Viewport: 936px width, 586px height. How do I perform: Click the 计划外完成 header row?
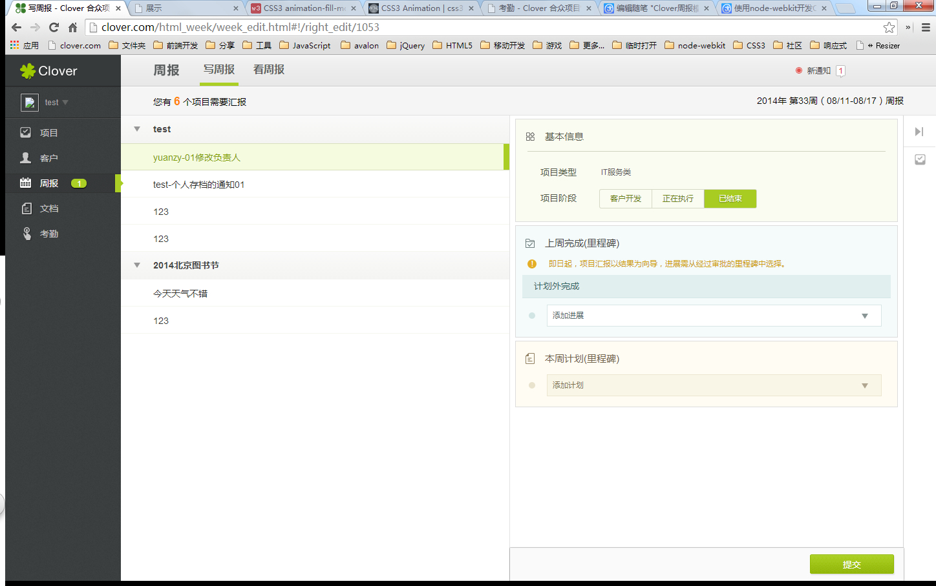tap(707, 286)
